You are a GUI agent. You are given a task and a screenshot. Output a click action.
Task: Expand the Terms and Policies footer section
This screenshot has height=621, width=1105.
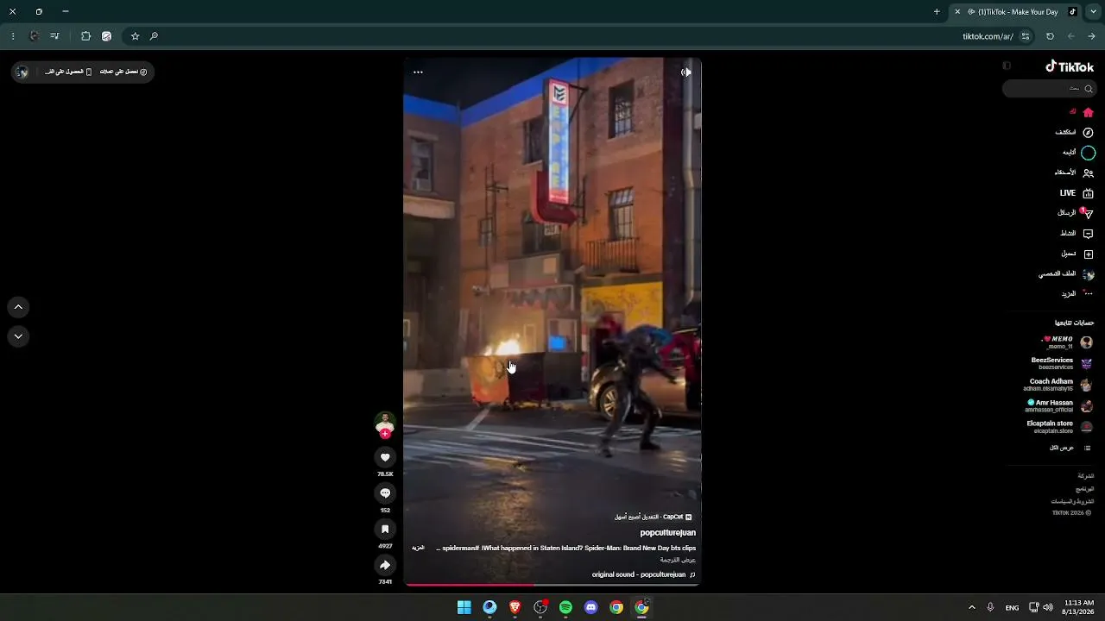coord(1073,501)
